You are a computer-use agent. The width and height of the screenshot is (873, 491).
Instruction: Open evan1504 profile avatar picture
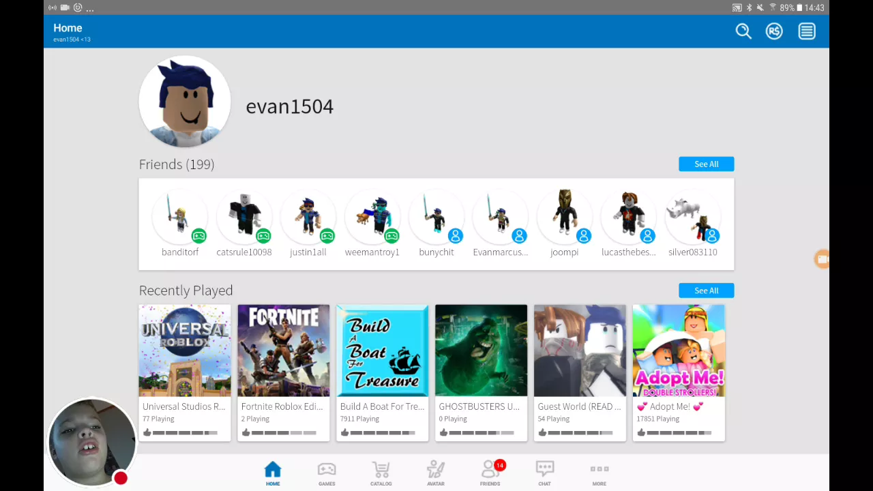[185, 102]
